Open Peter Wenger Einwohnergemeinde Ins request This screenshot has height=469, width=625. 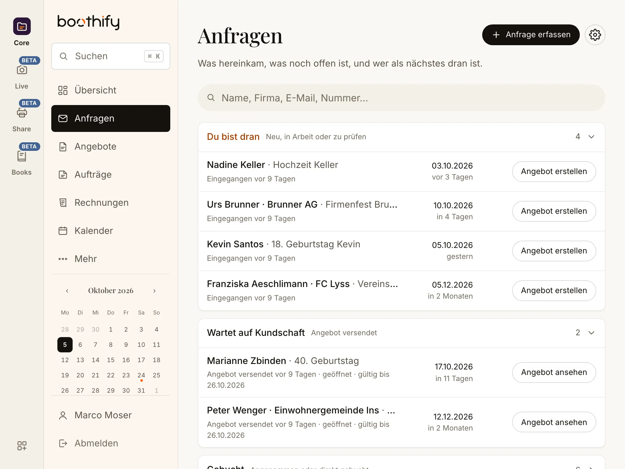pyautogui.click(x=402, y=422)
